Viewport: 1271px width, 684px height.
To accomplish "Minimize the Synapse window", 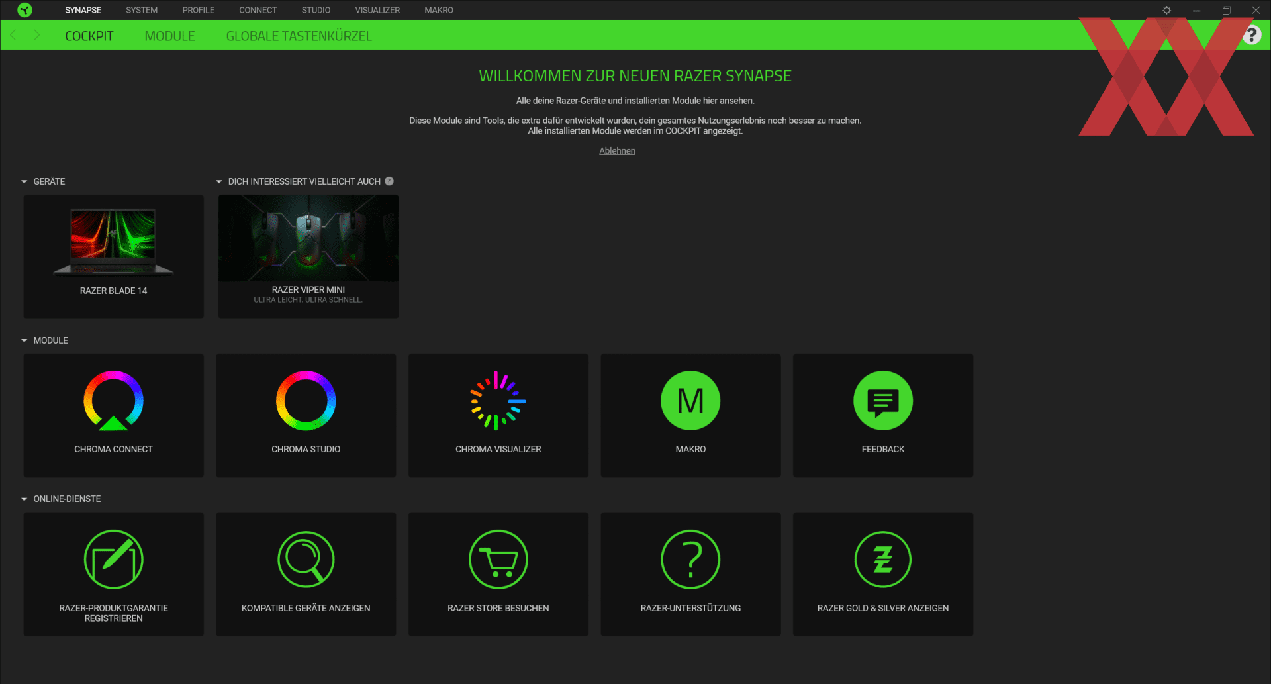I will click(1196, 10).
